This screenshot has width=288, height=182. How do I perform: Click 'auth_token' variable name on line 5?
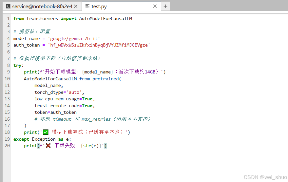point(27,45)
